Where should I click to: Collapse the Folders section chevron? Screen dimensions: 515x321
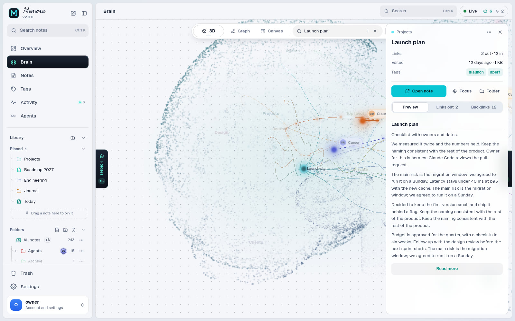(83, 230)
